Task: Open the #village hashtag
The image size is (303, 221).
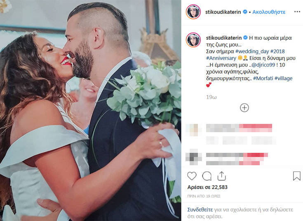Action: point(284,78)
